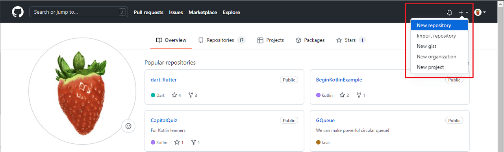The width and height of the screenshot is (504, 152).
Task: Click Public badge on CapitalQuiz
Action: (289, 120)
